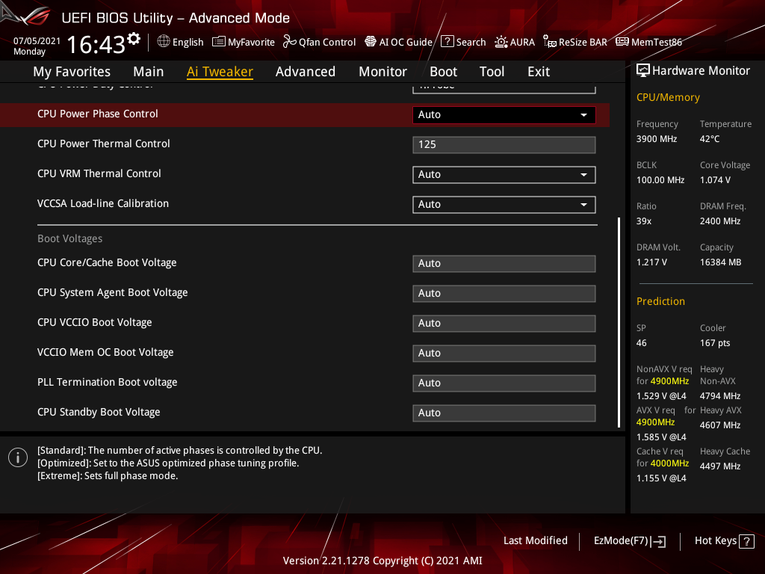Click the Hardware Monitor screen icon
The width and height of the screenshot is (765, 574).
tap(643, 71)
